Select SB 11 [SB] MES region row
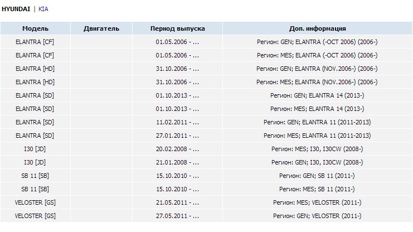The width and height of the screenshot is (413, 232). point(206,189)
